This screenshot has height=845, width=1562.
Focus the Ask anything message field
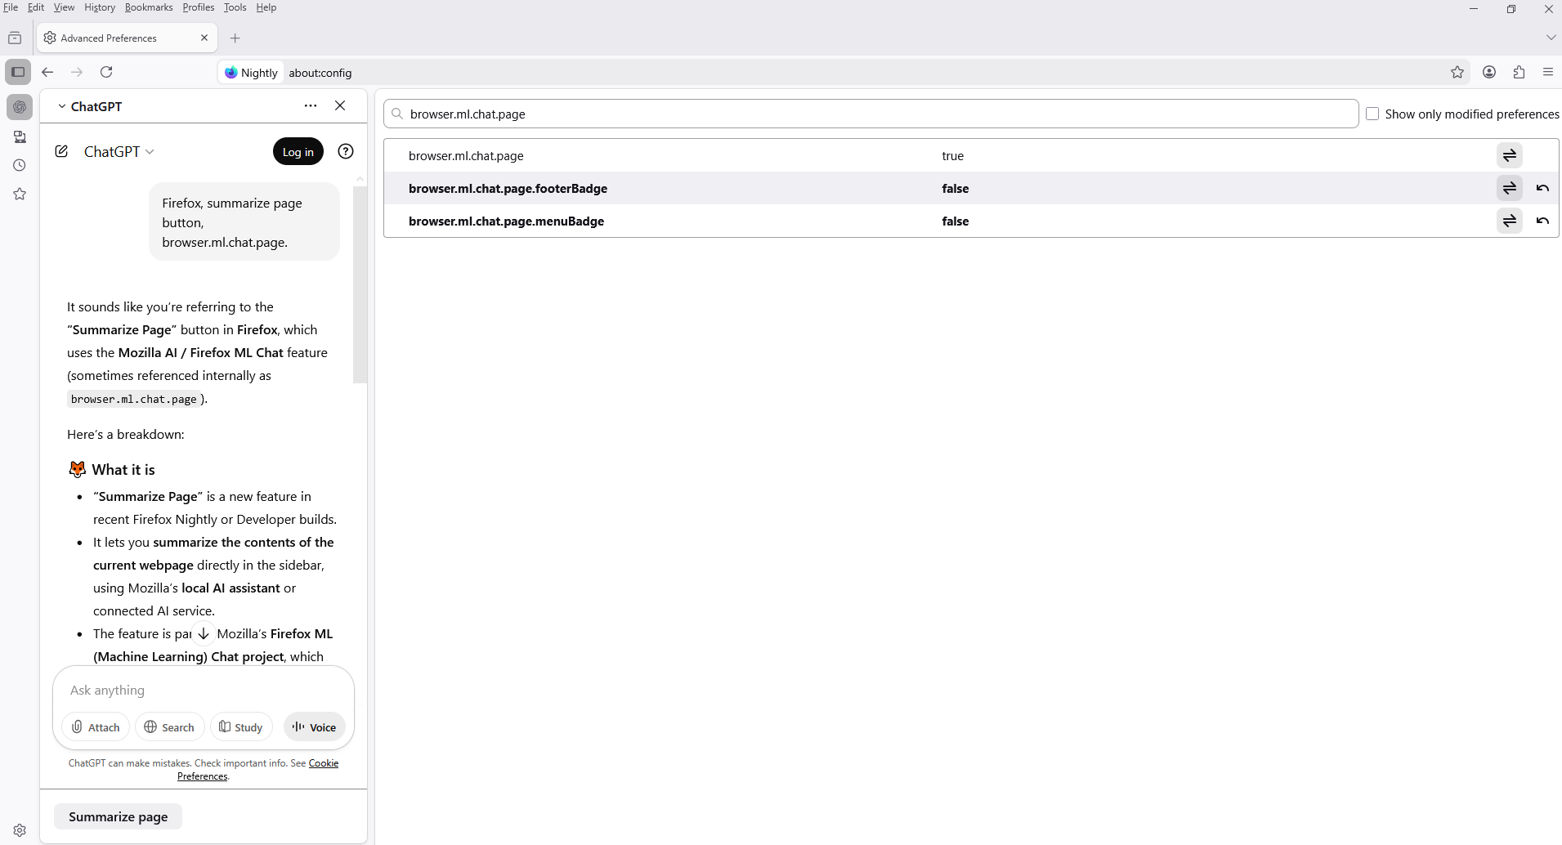click(x=204, y=690)
